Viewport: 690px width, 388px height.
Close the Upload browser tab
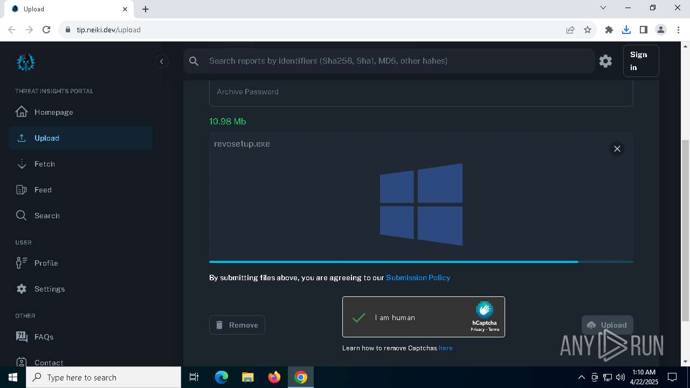click(125, 9)
